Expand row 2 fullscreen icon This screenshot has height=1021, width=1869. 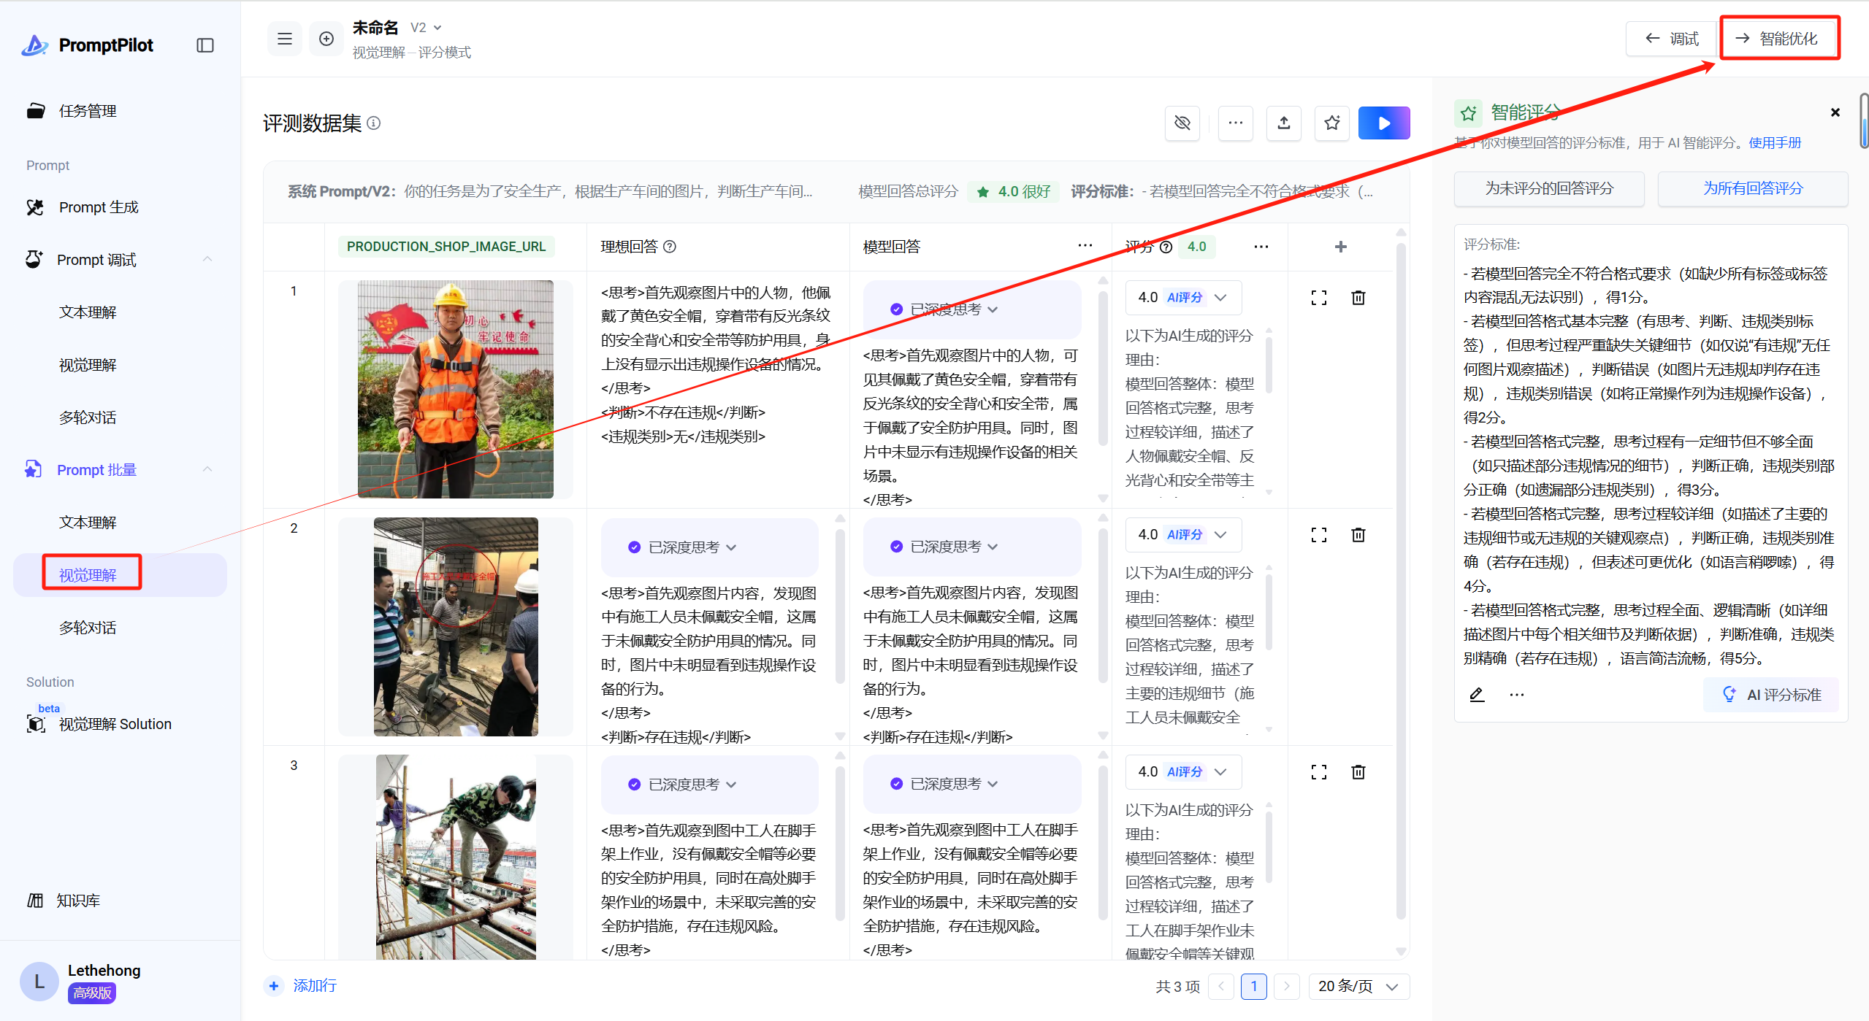(1318, 535)
